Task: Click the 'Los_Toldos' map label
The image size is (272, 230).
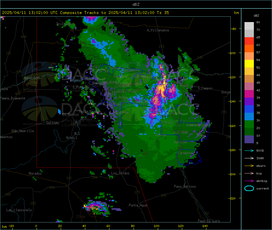Action: click(x=120, y=173)
